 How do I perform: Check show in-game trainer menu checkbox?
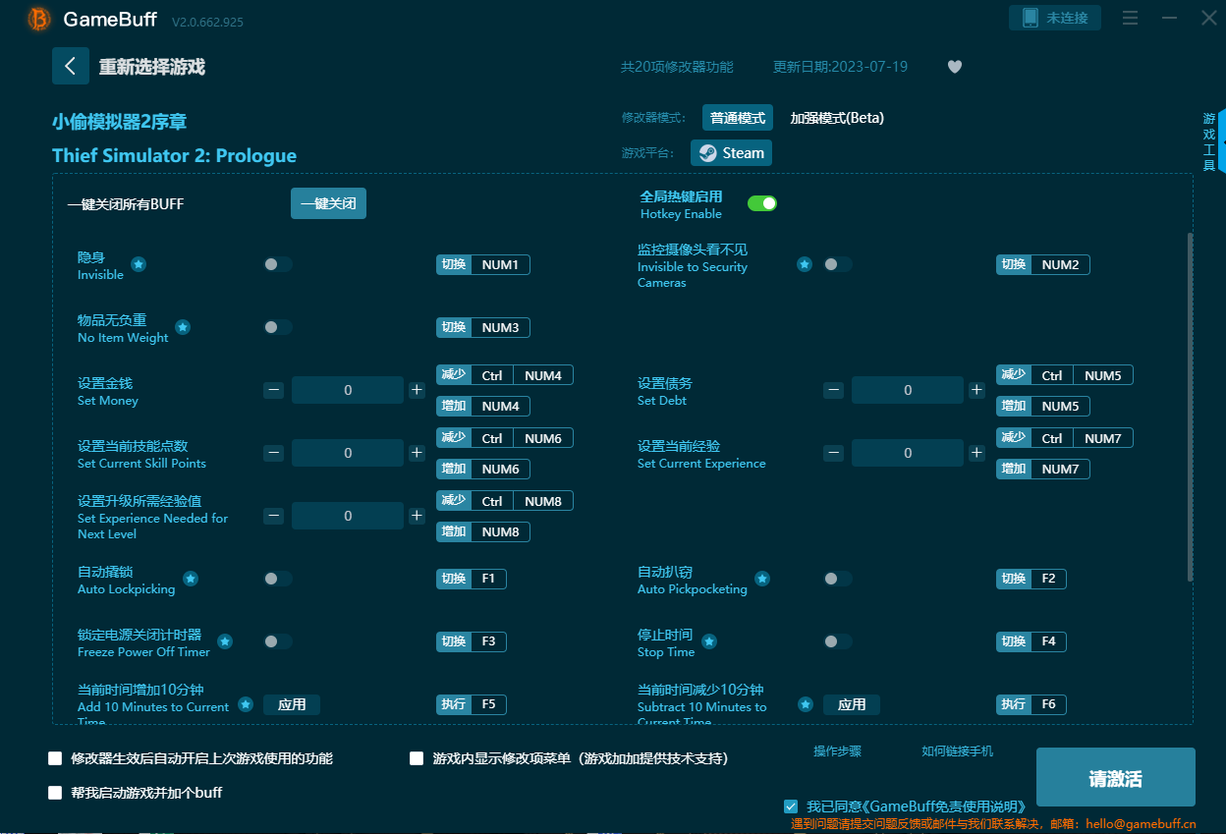[417, 758]
